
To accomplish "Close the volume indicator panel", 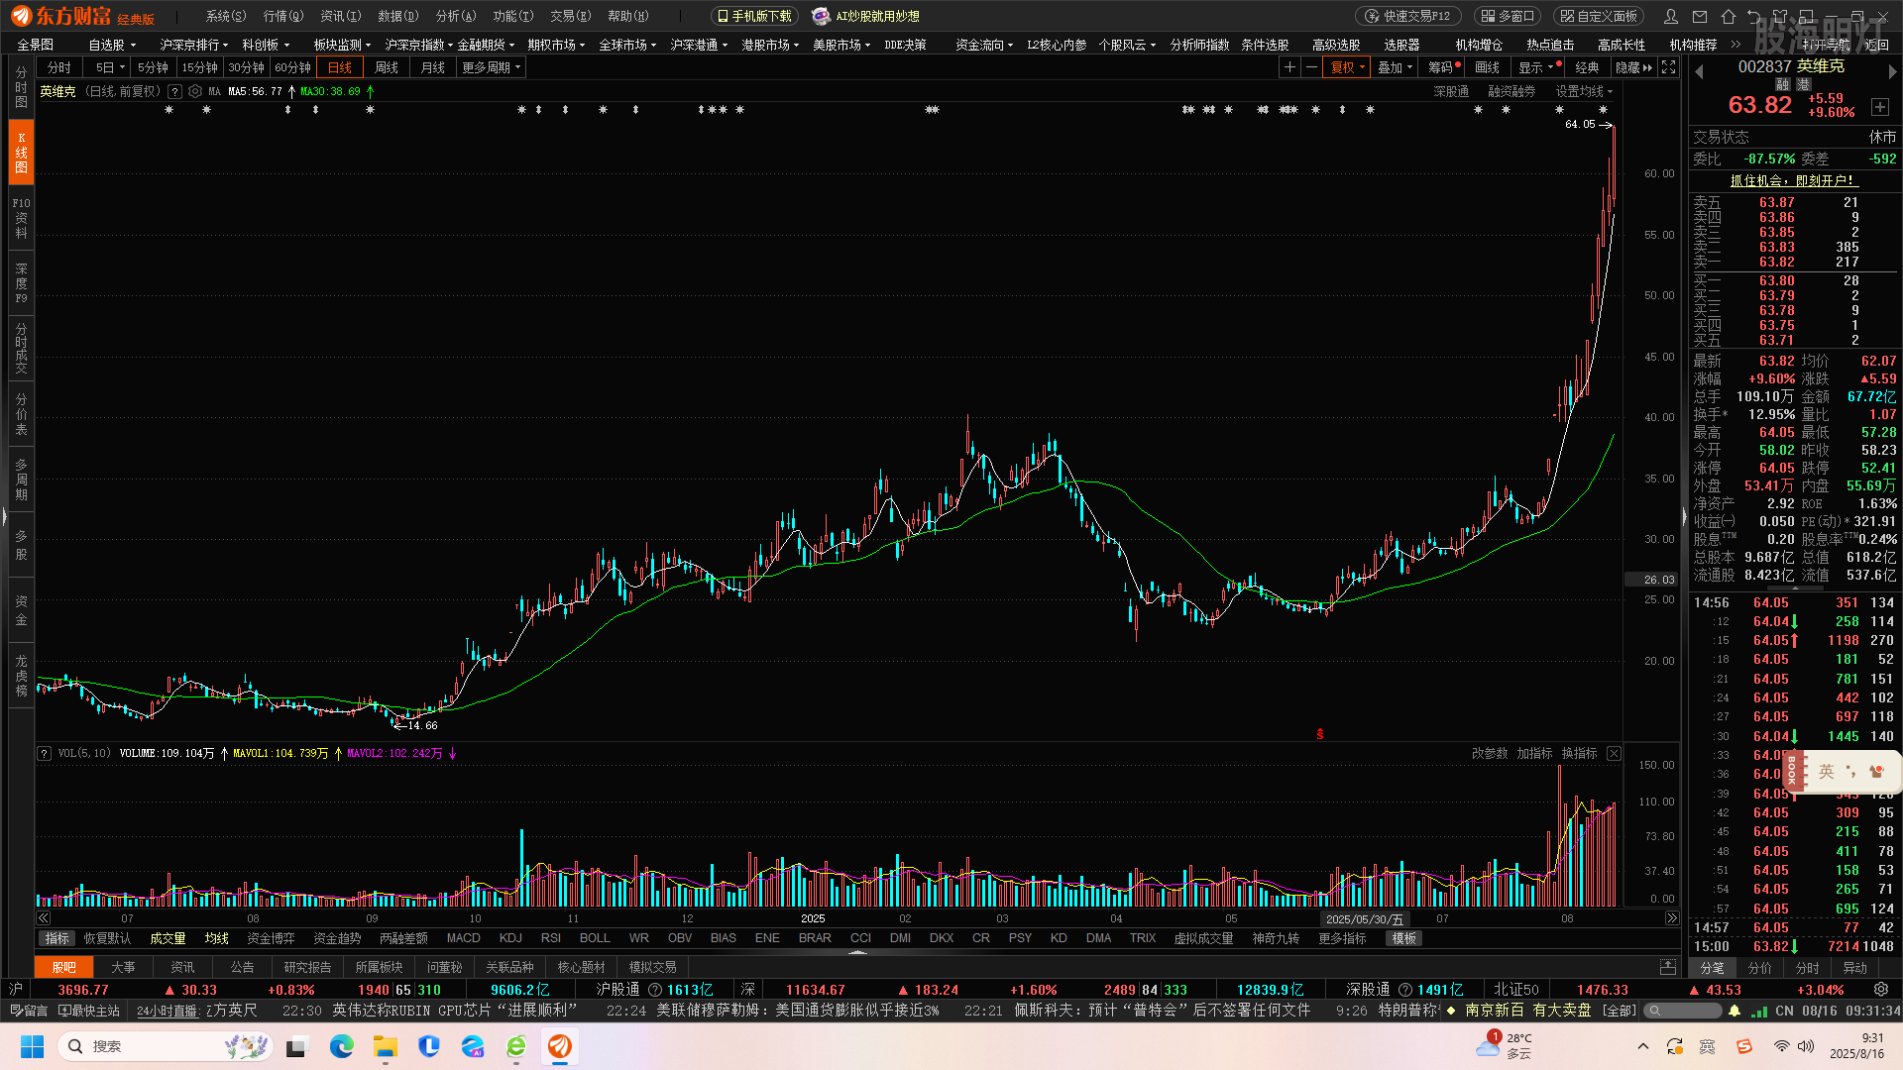I will pos(1614,754).
